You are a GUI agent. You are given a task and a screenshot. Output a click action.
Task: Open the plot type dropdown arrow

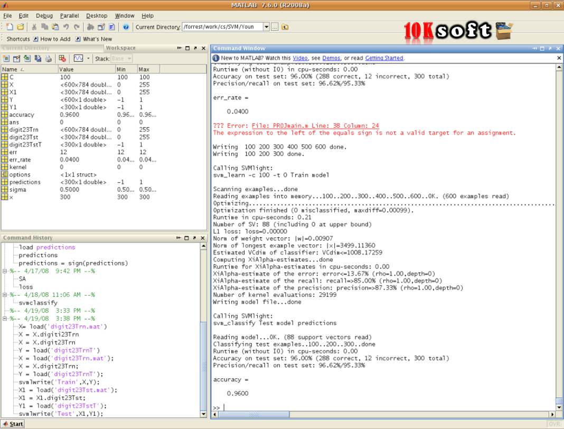[x=88, y=58]
